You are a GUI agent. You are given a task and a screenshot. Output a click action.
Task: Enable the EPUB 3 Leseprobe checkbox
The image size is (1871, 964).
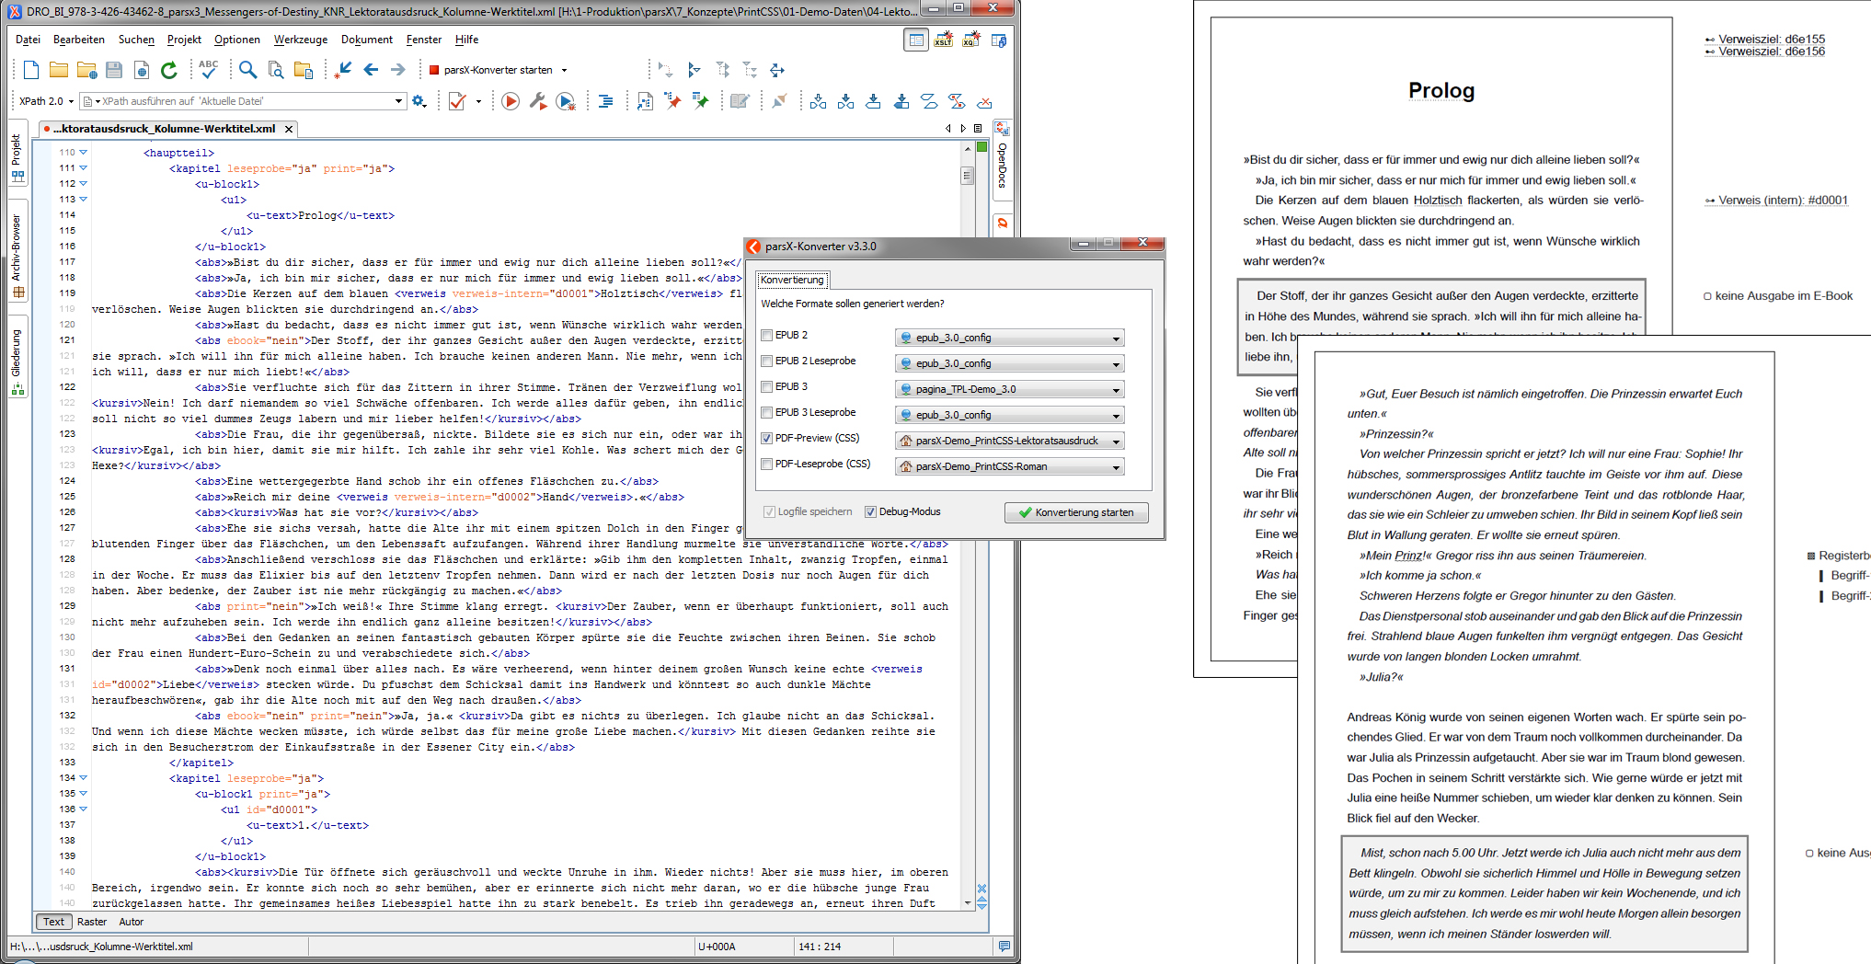(x=766, y=413)
